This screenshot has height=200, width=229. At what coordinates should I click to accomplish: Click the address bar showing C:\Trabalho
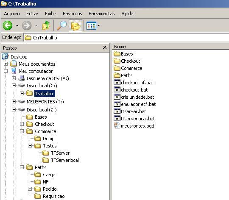pyautogui.click(x=126, y=38)
